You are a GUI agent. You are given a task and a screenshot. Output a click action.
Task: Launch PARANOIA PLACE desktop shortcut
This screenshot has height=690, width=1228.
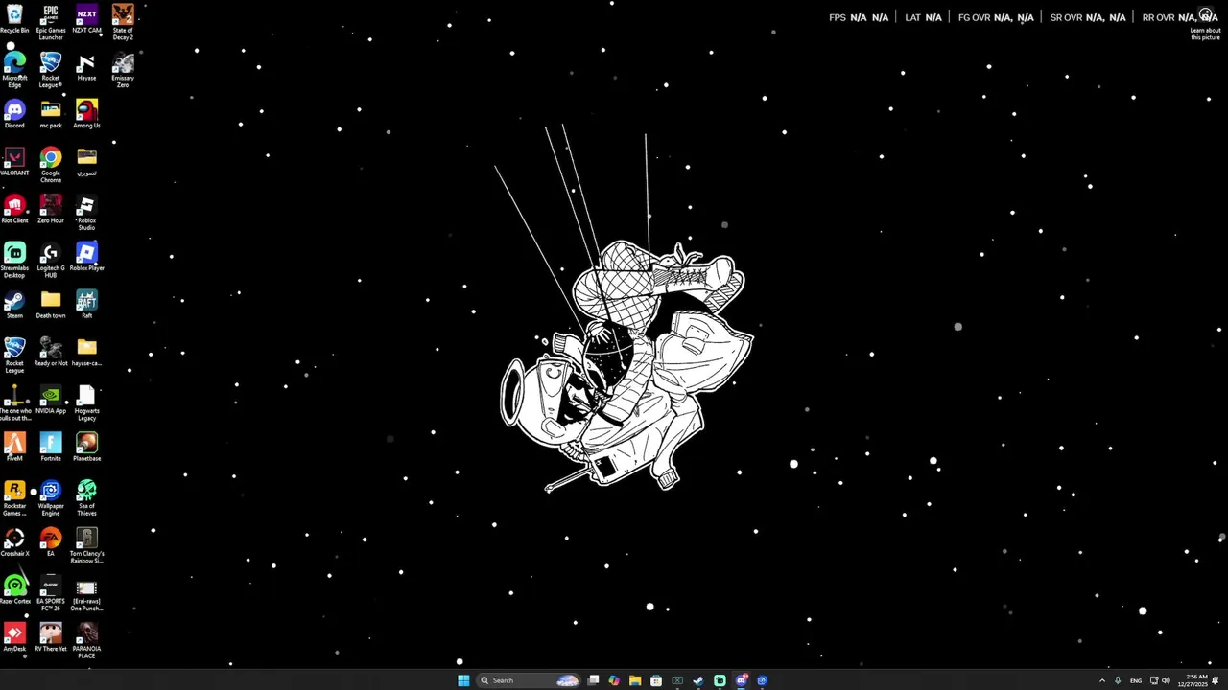click(x=86, y=641)
